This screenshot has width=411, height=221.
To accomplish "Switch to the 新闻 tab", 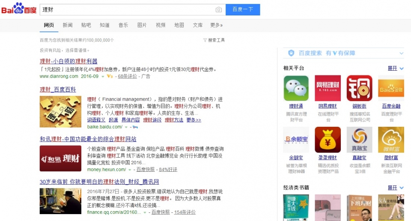I will pos(68,25).
